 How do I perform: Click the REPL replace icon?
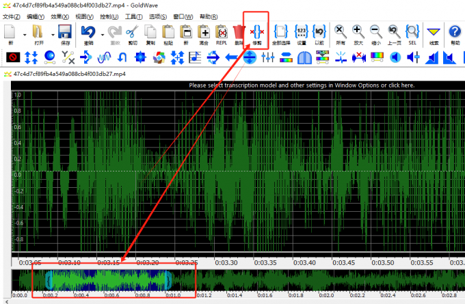click(x=222, y=35)
